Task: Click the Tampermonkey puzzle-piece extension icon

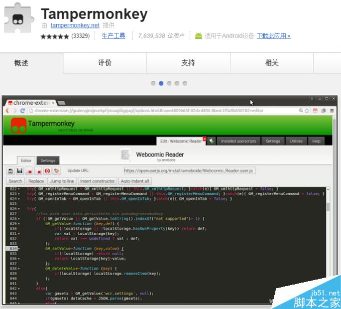Action: [x=19, y=18]
